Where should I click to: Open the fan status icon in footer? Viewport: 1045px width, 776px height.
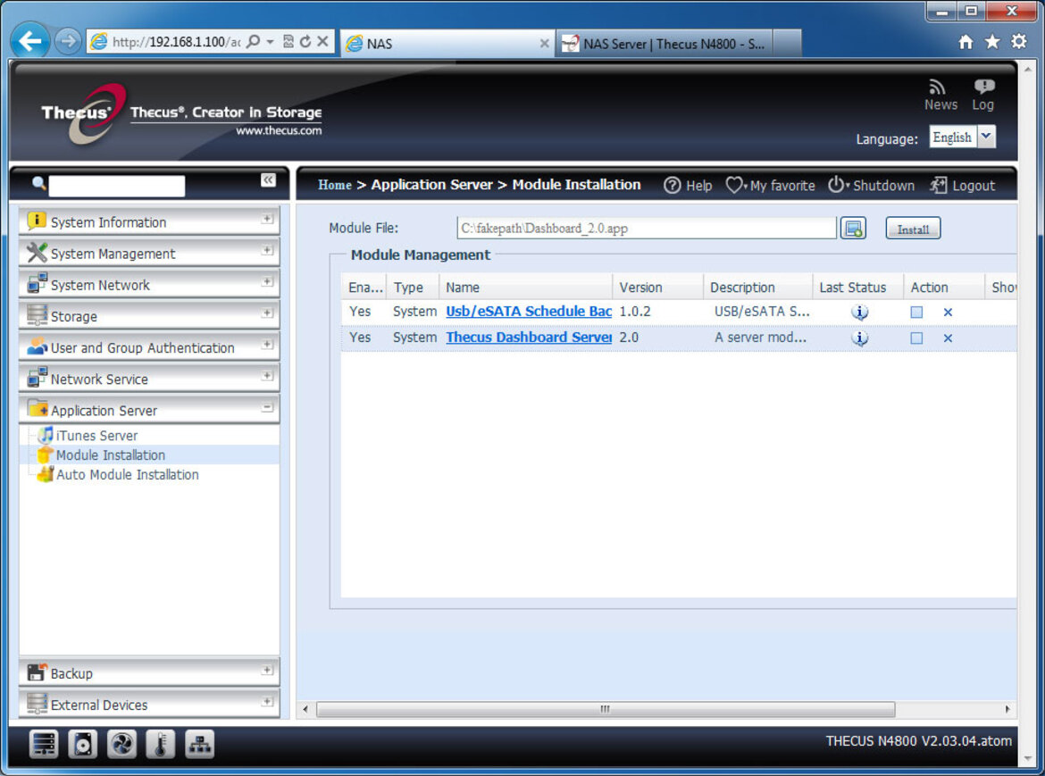121,744
